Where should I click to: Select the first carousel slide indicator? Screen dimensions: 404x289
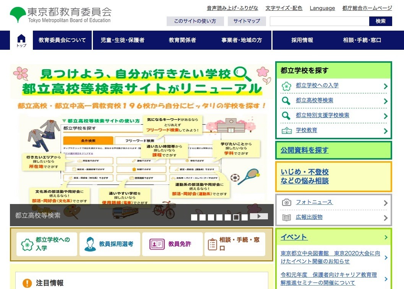194,217
